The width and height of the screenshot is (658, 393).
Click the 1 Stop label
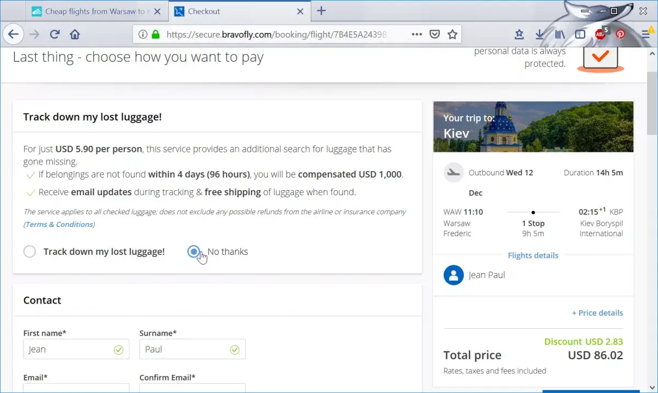tap(533, 224)
